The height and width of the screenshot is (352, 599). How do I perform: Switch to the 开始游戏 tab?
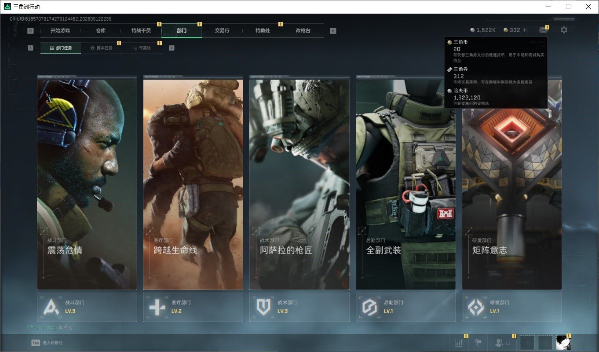[60, 31]
